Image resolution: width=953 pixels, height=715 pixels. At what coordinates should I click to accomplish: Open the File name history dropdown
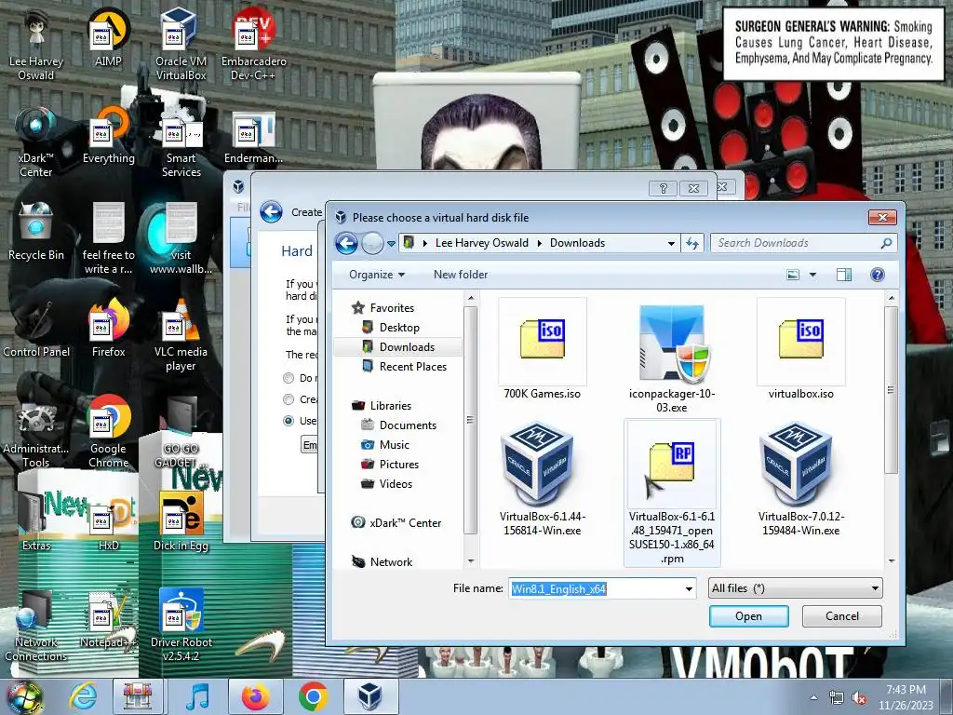pos(689,588)
